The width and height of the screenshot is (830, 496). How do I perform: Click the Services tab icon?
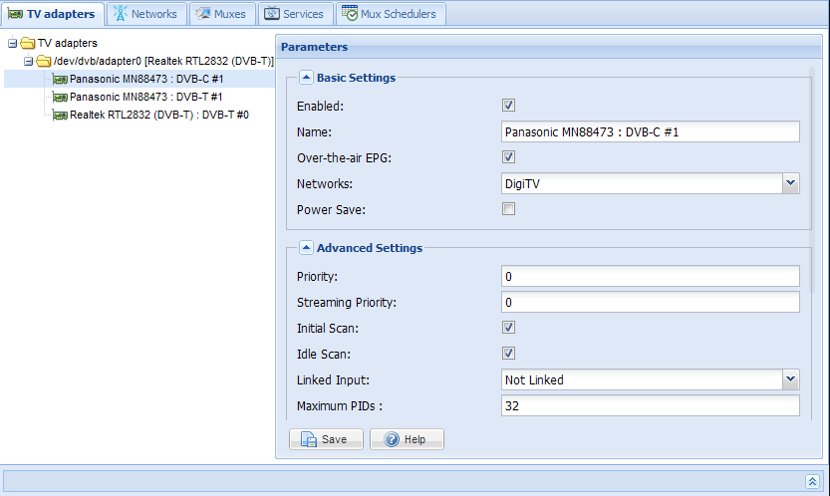click(272, 13)
